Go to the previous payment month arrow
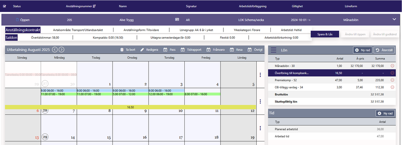 coord(54,50)
